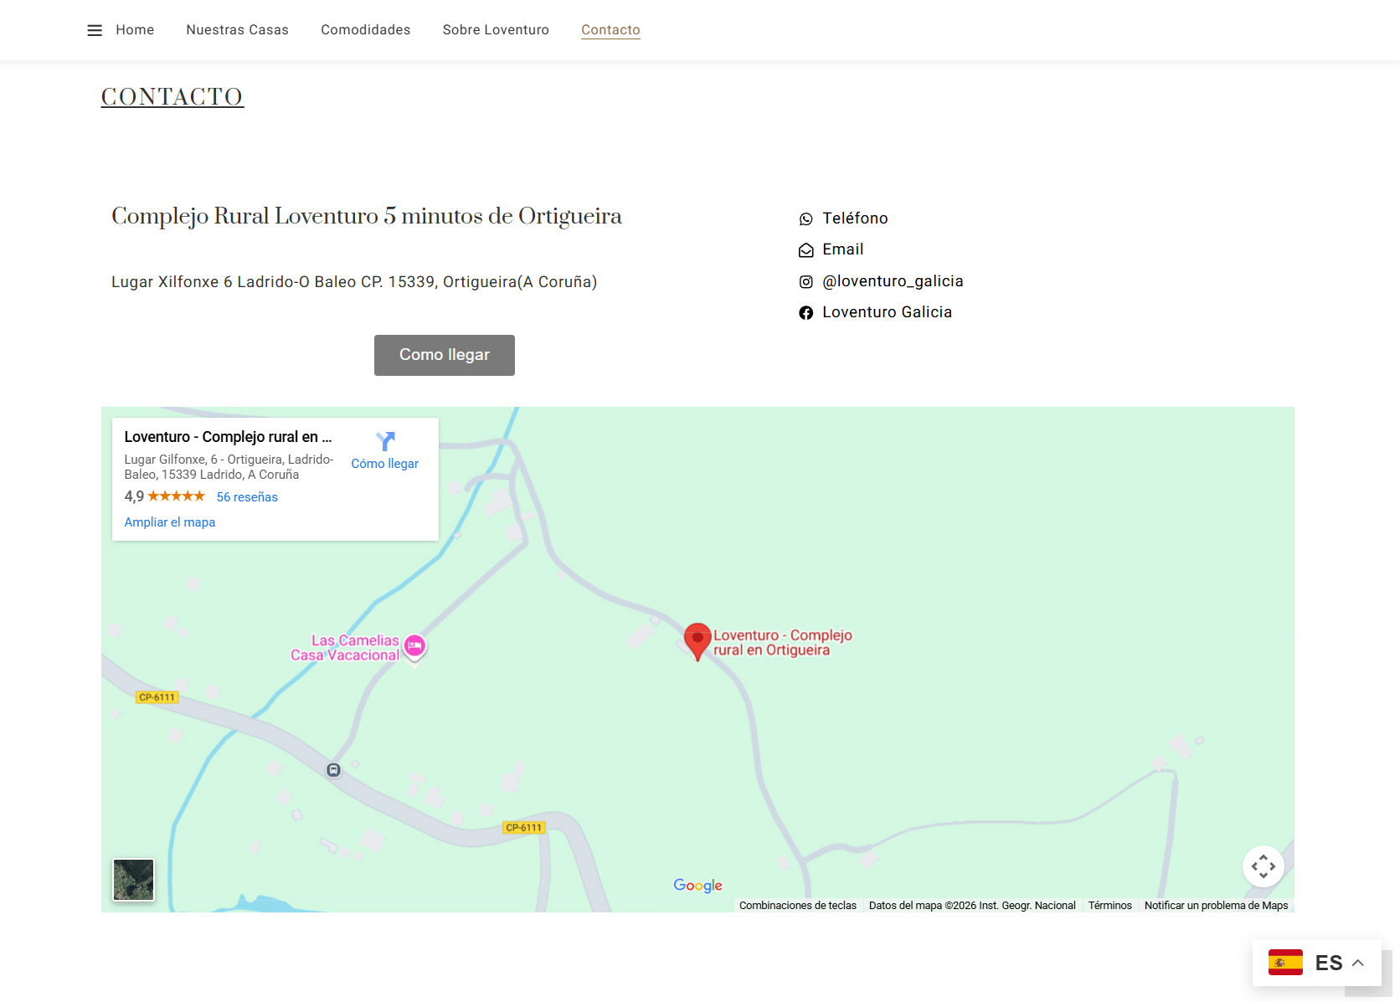
Task: Go to the Comodidades page
Action: pyautogui.click(x=365, y=30)
